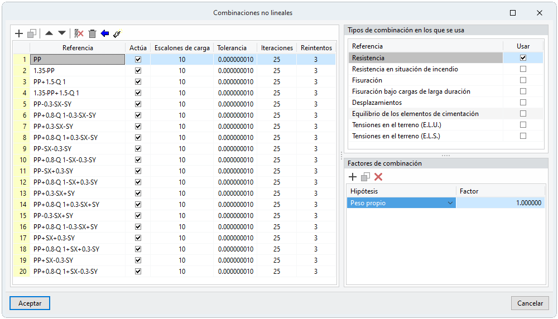Select combination PP+0.8·Q 1-0.3·SX-SY

click(78, 115)
